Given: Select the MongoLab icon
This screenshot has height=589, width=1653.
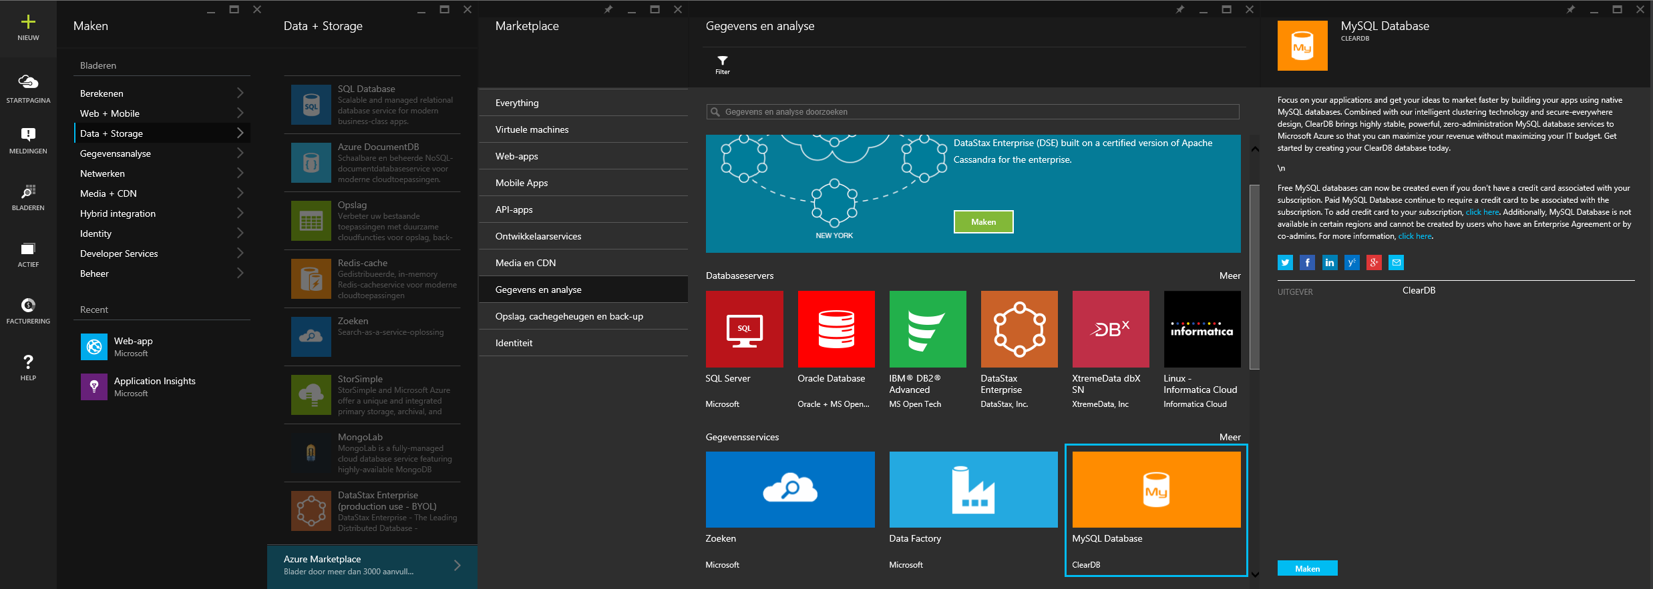Looking at the screenshot, I should tap(311, 453).
